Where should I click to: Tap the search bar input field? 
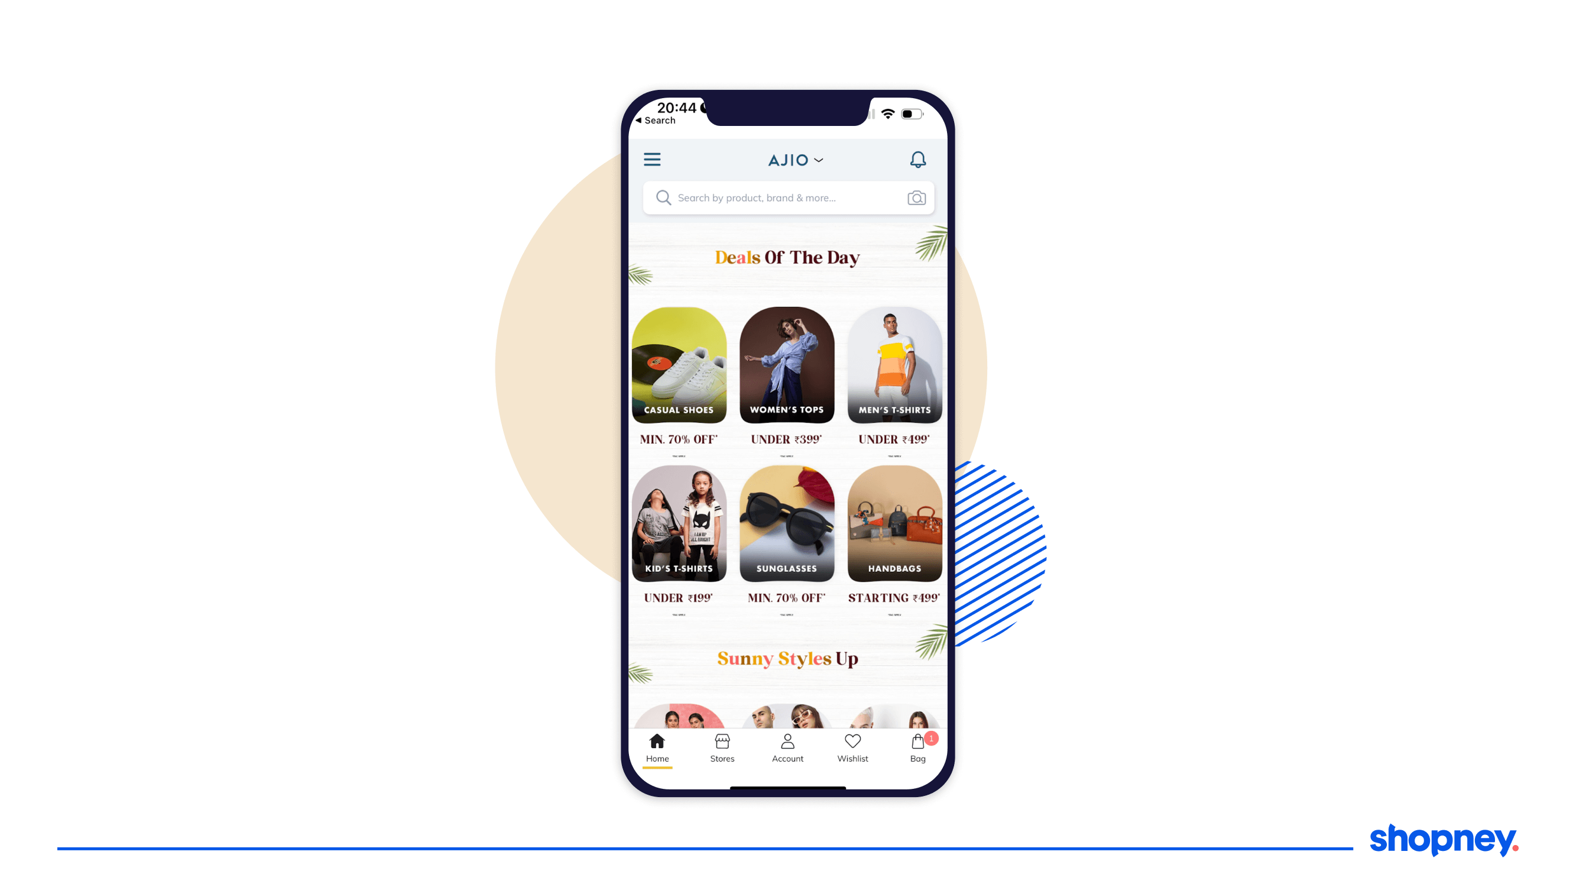[x=787, y=197]
